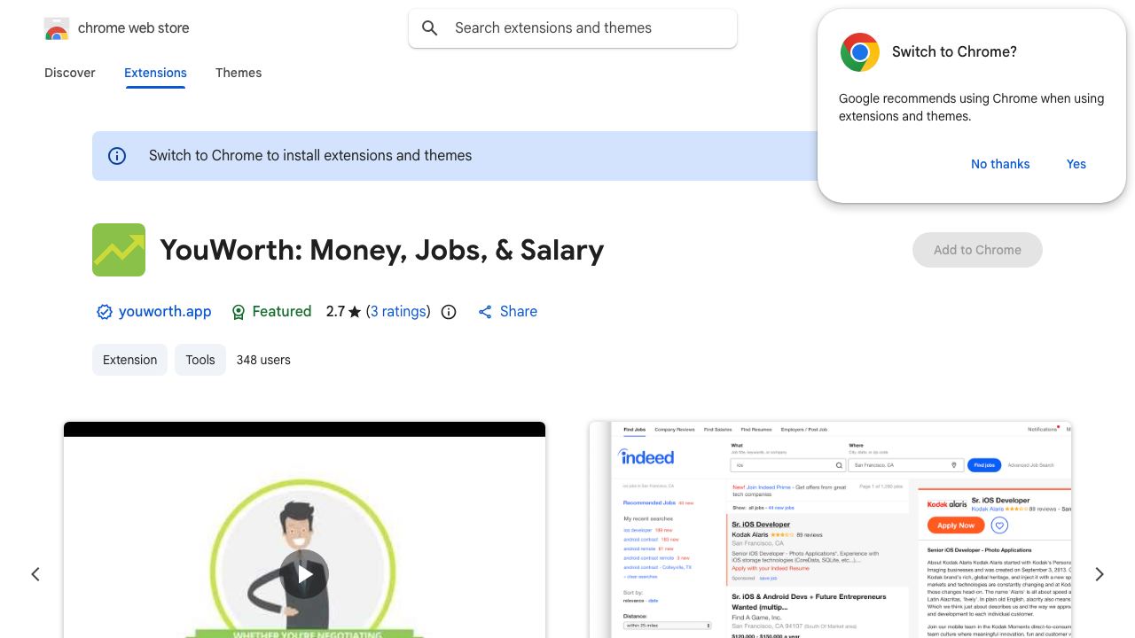
Task: Click the Chrome Web Store logo
Action: pos(57,28)
